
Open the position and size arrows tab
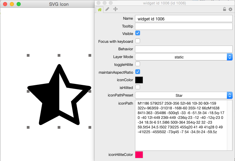pos(115,9)
